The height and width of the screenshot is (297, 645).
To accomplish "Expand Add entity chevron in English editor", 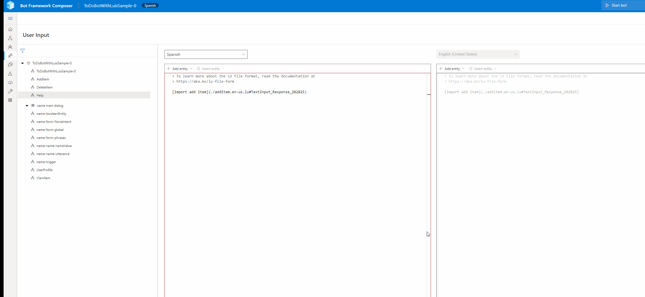I will point(463,68).
